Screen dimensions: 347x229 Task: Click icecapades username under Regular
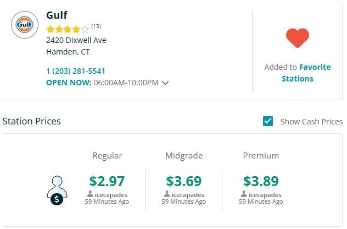click(111, 194)
